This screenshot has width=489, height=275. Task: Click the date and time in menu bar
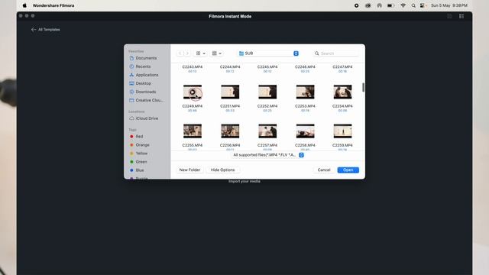(449, 5)
